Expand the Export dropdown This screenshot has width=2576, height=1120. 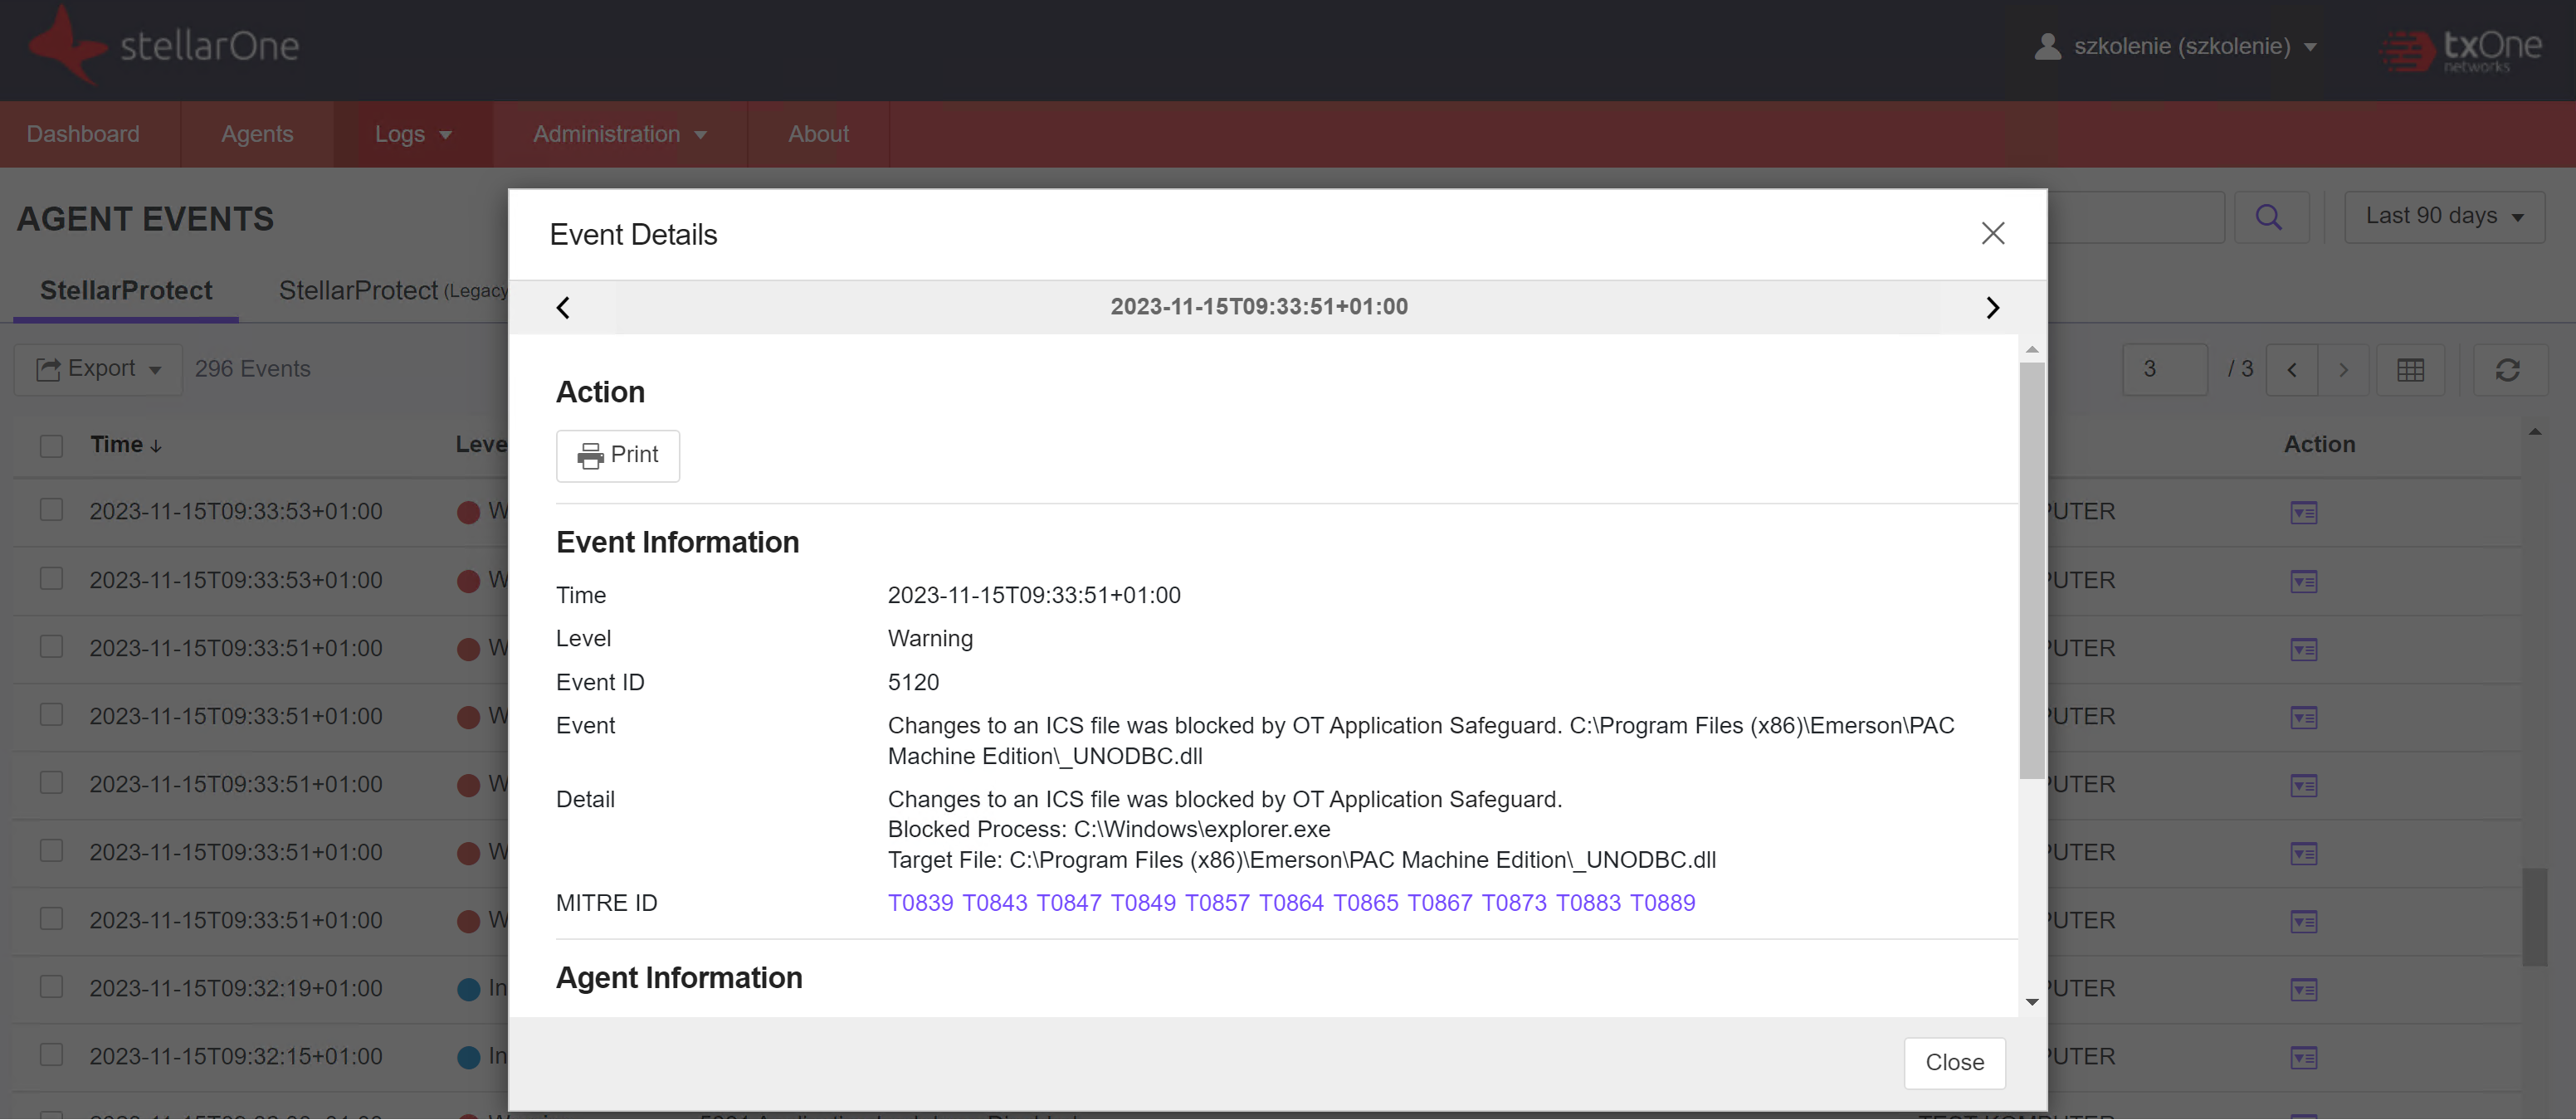[x=98, y=369]
